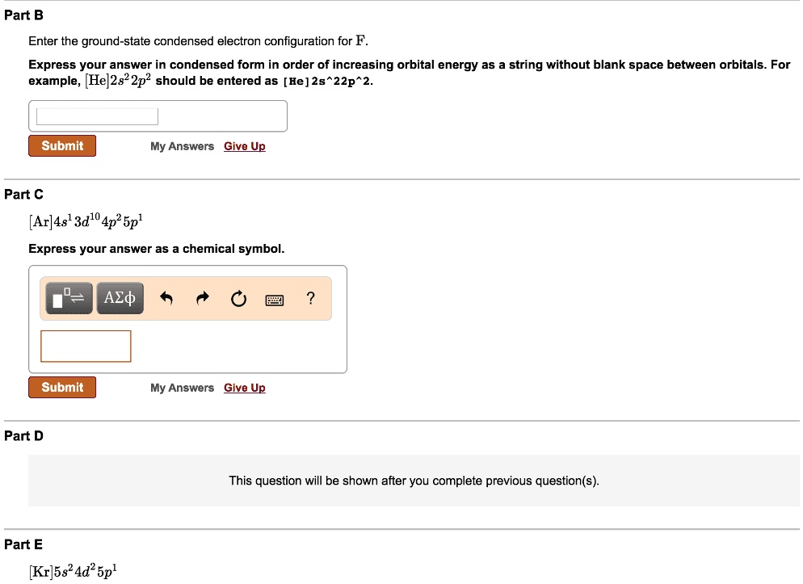Click the Part B heading

24,15
